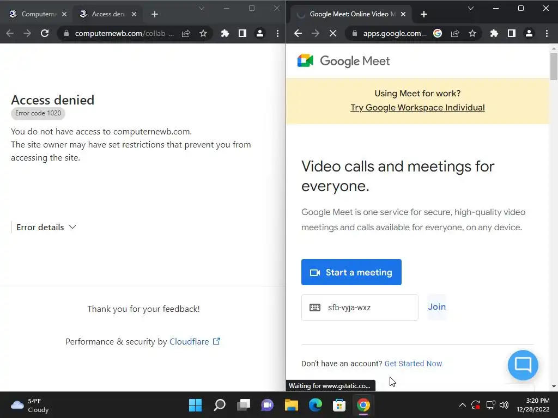Reload the computernewb.com page
This screenshot has width=558, height=418.
[x=45, y=33]
